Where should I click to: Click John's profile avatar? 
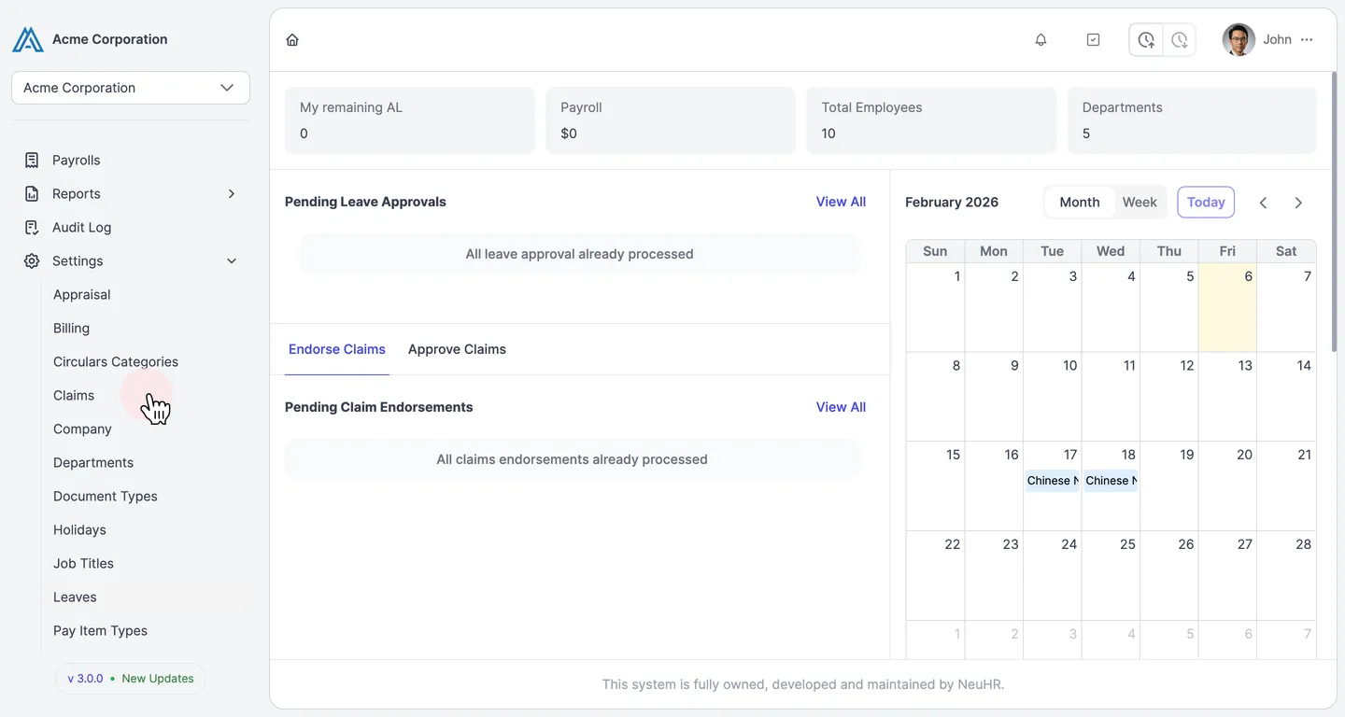pos(1239,40)
